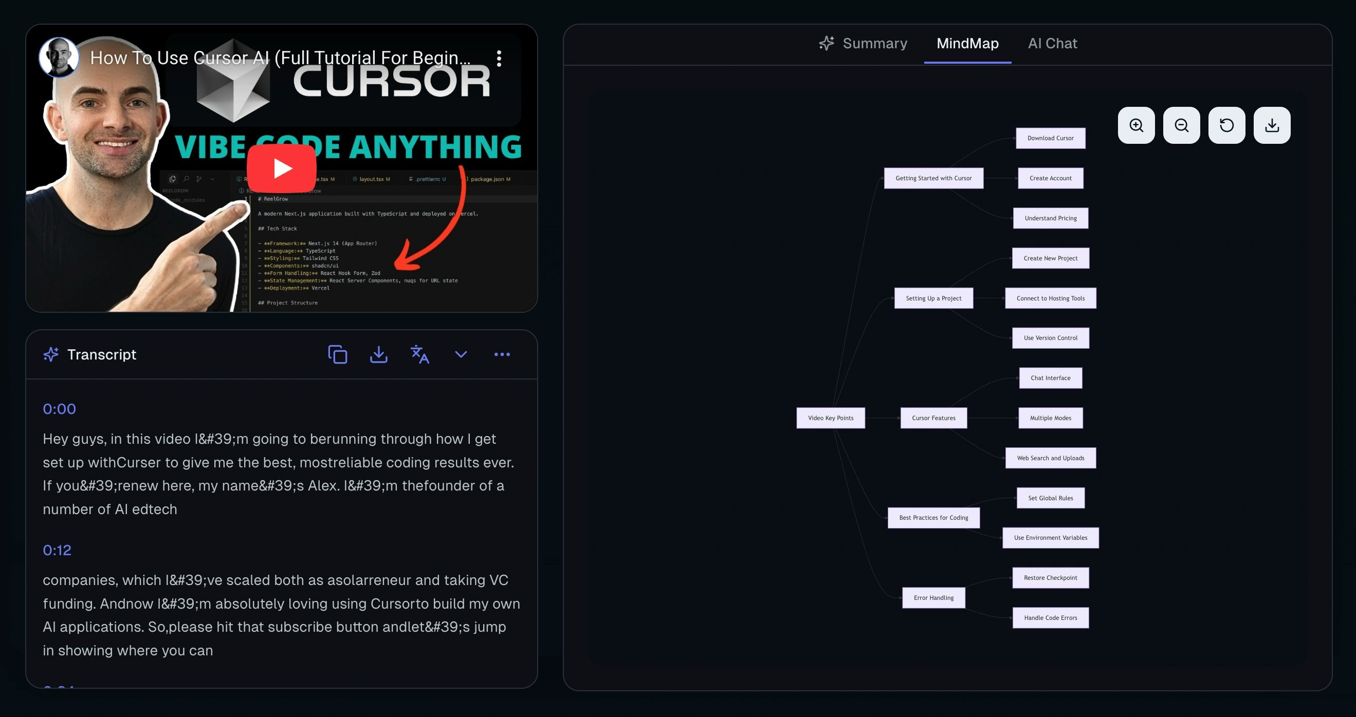Reset the mind map view
The image size is (1356, 717).
coord(1227,125)
